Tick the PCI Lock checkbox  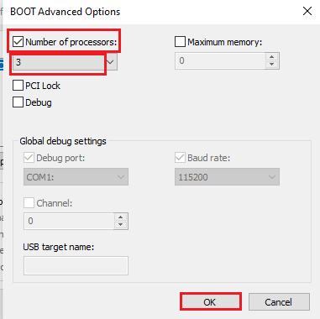tap(18, 86)
